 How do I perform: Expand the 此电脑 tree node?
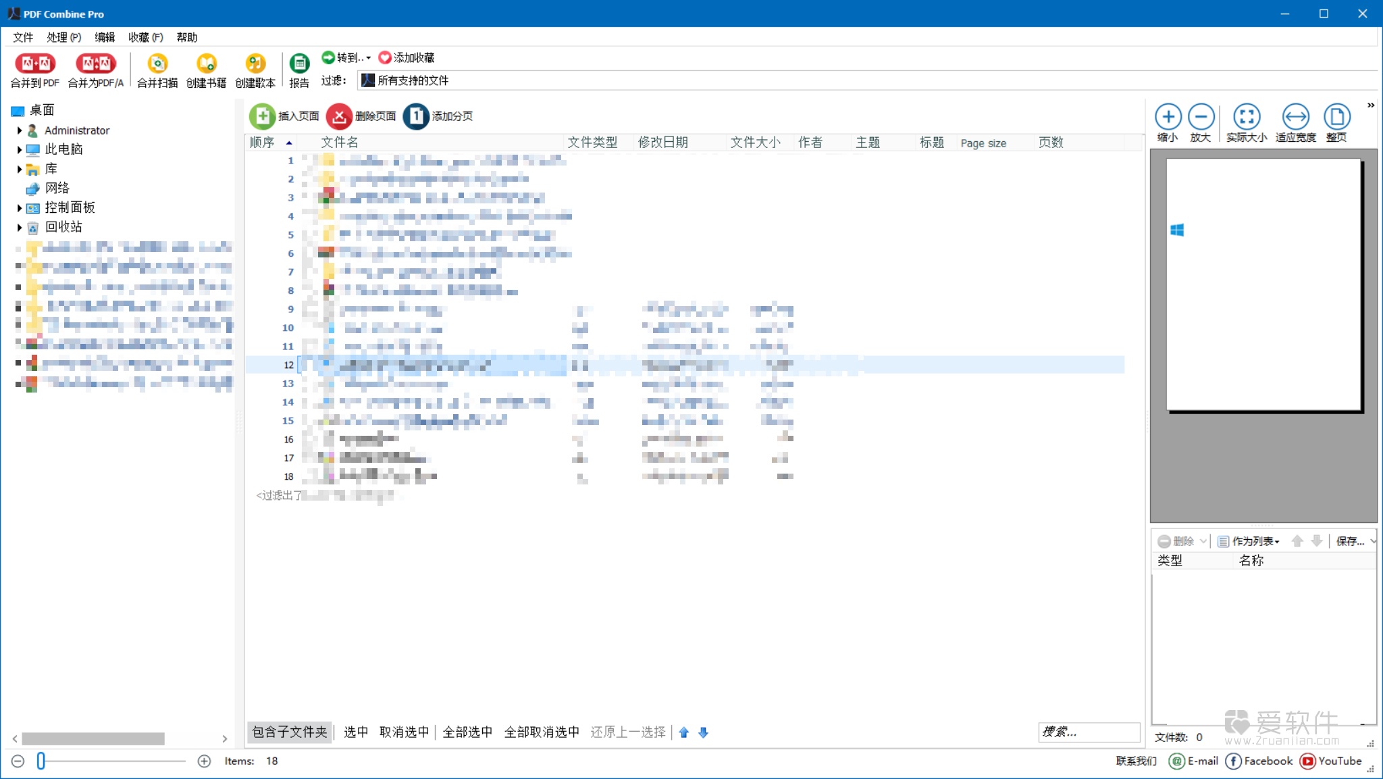18,149
